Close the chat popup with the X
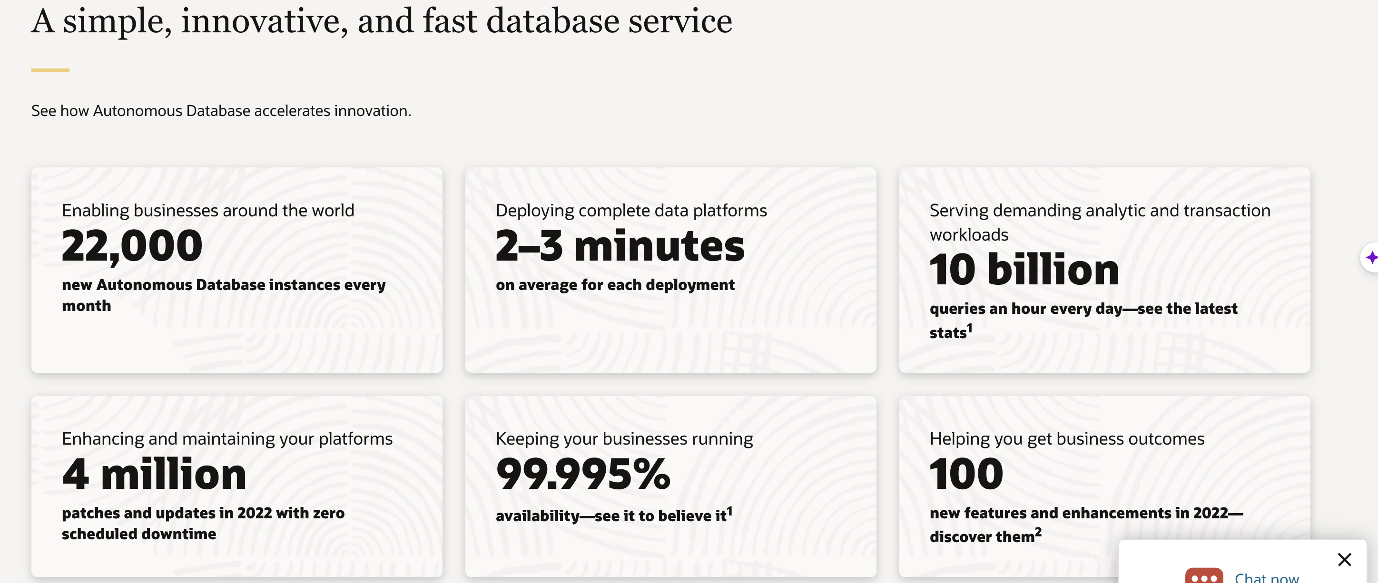1378x583 pixels. (x=1344, y=560)
